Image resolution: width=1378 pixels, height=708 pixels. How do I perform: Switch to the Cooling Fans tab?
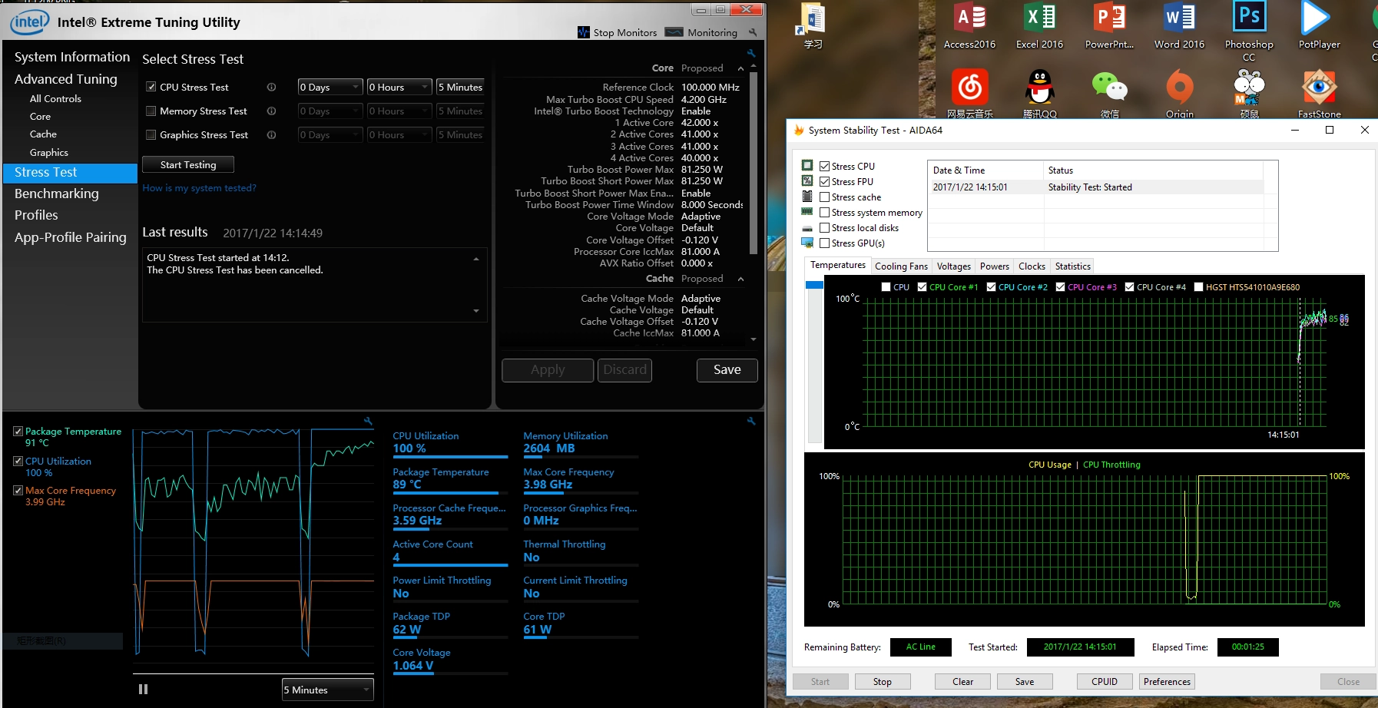pos(901,266)
